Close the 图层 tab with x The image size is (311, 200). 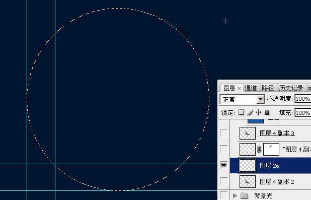[239, 88]
